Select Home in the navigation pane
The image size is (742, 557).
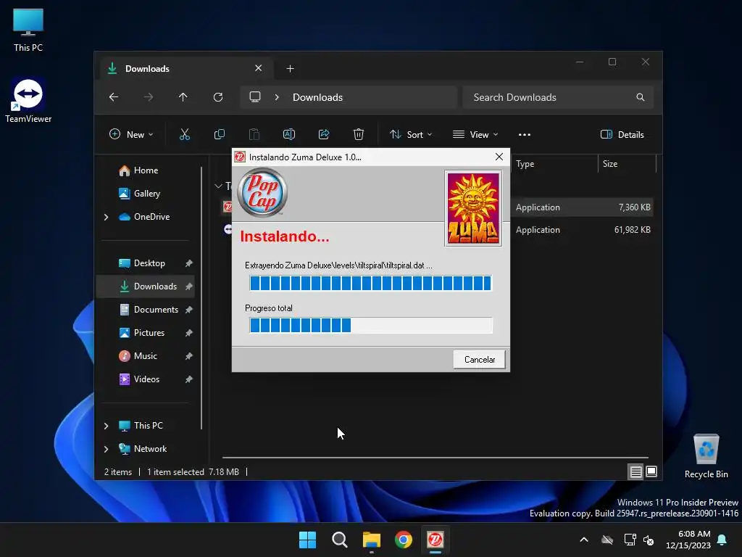coord(146,170)
